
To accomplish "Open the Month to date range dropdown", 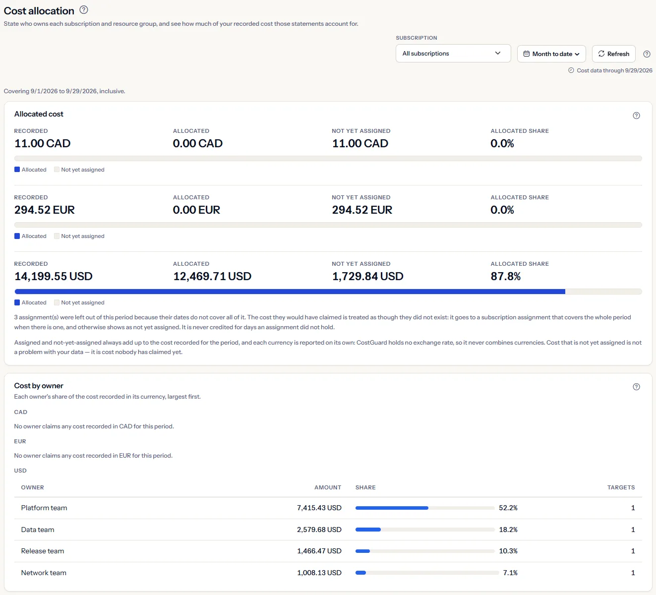I will click(x=551, y=54).
